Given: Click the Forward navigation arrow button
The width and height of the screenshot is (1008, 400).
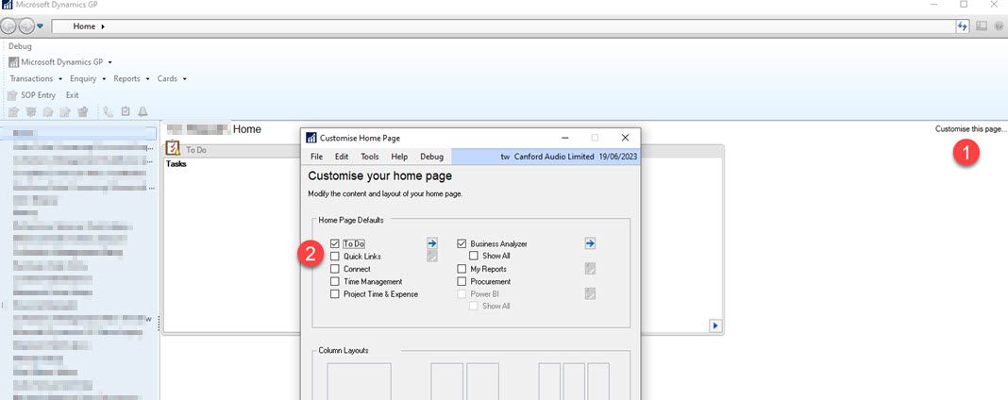Looking at the screenshot, I should pos(25,26).
